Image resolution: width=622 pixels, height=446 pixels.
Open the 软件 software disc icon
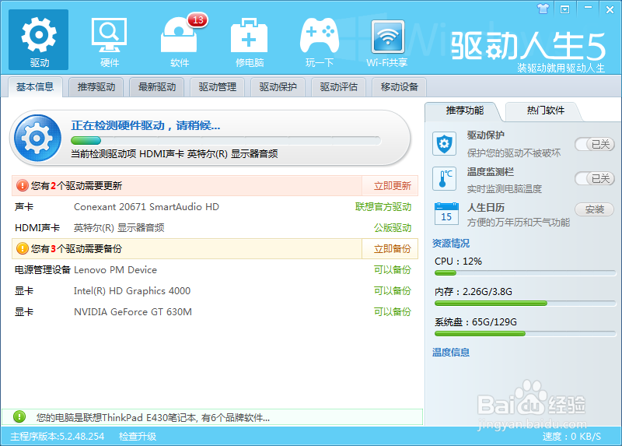tap(180, 42)
